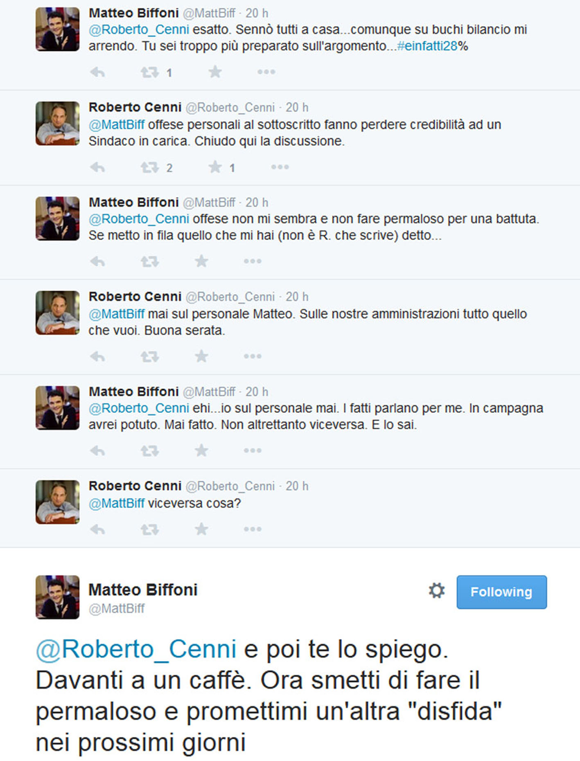Click @MattBiff mention in 'Buona serata' tweet
This screenshot has width=580, height=761.
(117, 314)
